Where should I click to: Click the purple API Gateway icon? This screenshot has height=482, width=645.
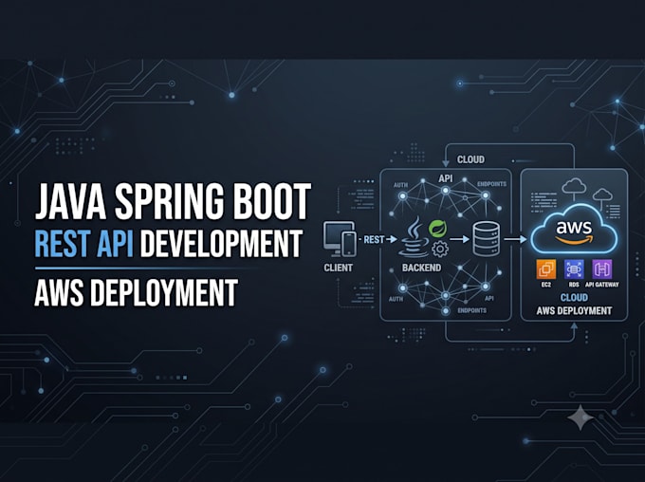click(x=601, y=269)
